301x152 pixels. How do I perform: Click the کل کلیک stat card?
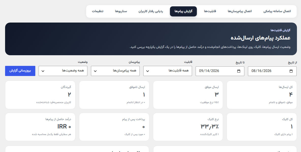262,127
